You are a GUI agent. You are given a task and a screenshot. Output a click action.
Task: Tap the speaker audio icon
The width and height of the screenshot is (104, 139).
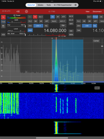click(18, 12)
